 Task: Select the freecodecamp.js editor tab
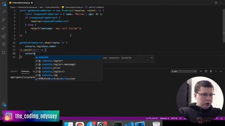(x=21, y=3)
